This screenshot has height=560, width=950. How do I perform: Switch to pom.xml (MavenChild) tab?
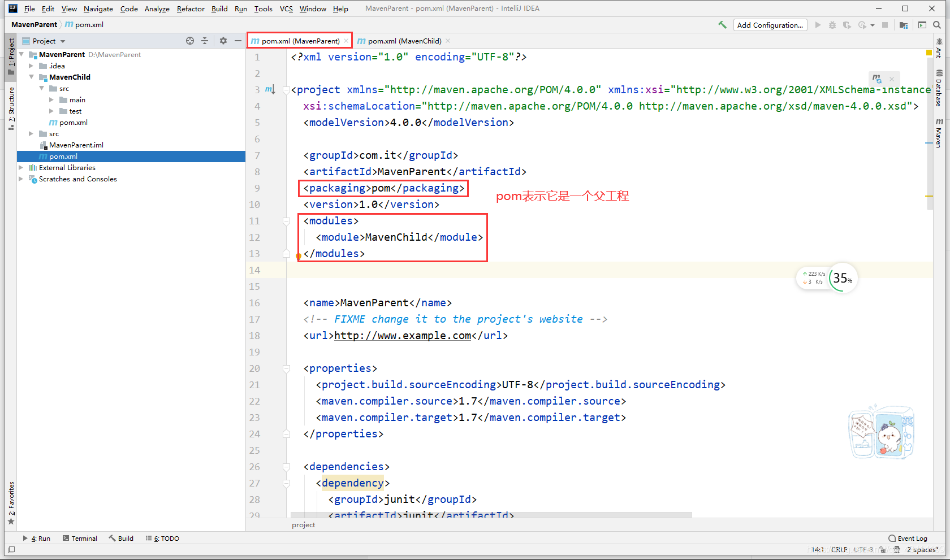404,41
